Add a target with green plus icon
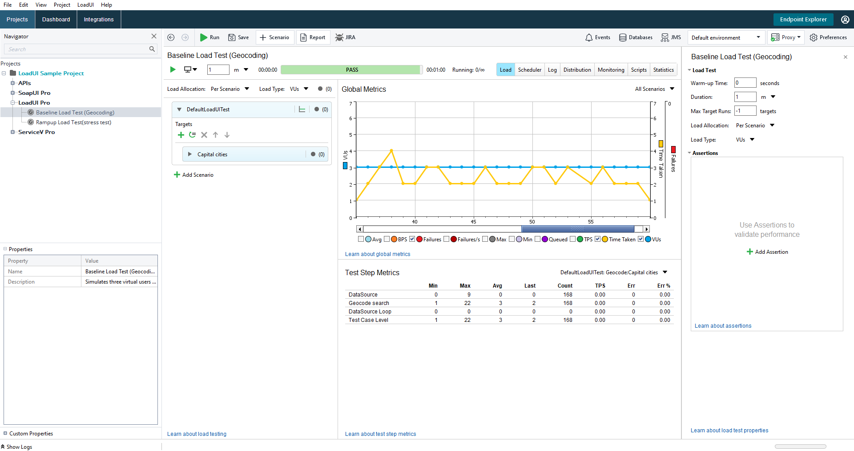This screenshot has width=854, height=451. (x=181, y=135)
